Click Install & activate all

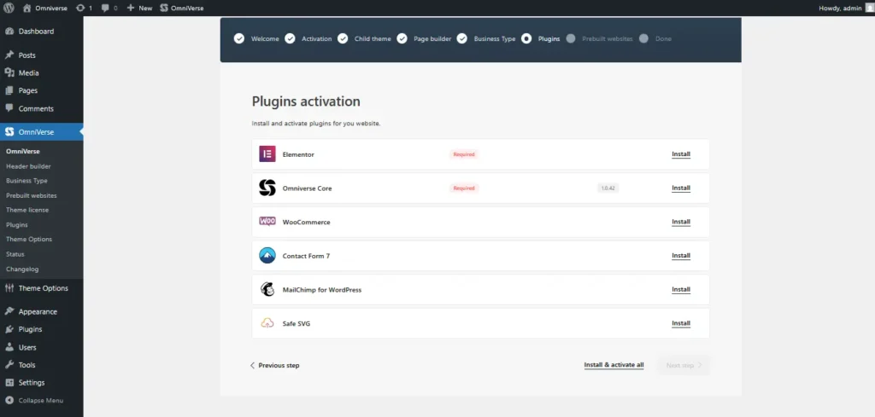614,365
